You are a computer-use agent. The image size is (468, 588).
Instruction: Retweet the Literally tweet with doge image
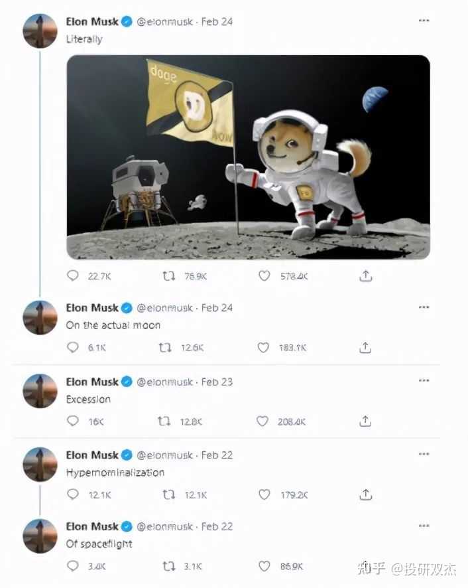coord(168,276)
